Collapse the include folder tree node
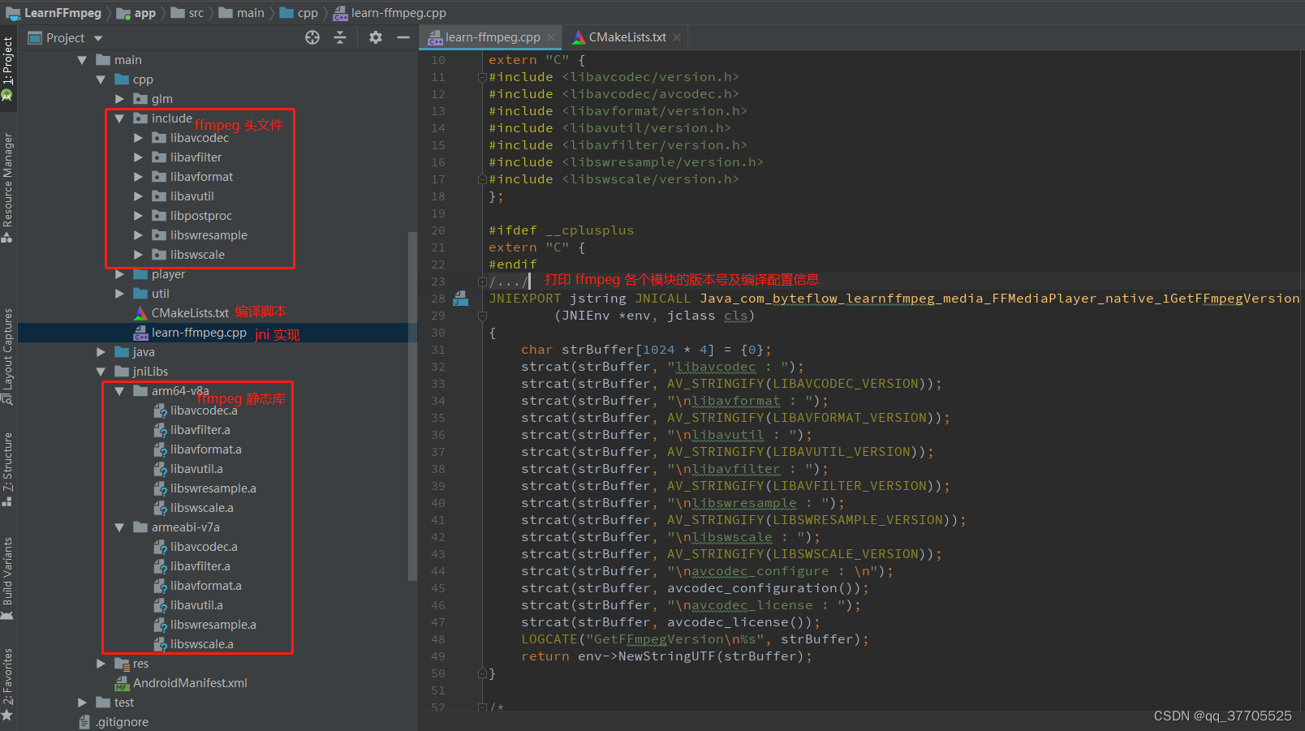1305x731 pixels. 119,118
